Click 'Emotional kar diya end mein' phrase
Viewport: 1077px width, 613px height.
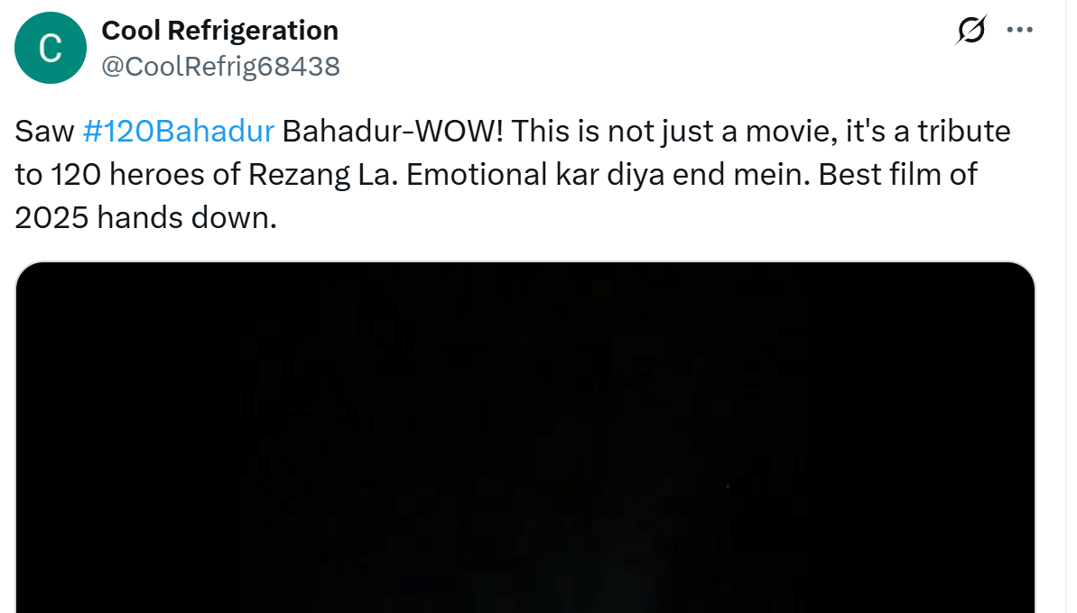coord(602,174)
